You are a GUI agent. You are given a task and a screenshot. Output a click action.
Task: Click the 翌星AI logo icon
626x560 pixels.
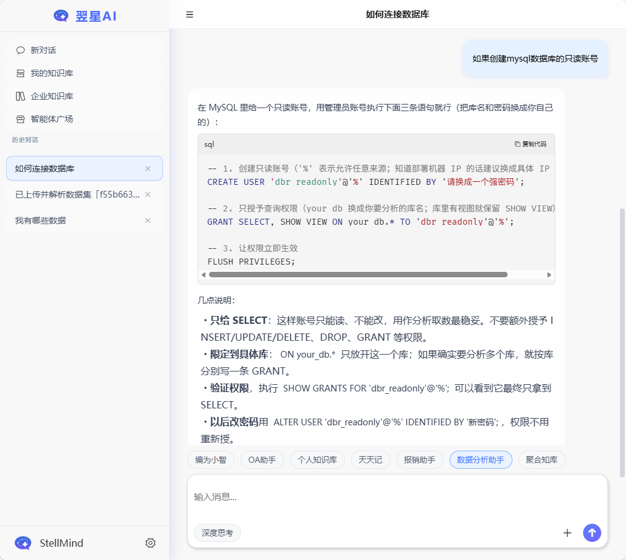tap(61, 16)
